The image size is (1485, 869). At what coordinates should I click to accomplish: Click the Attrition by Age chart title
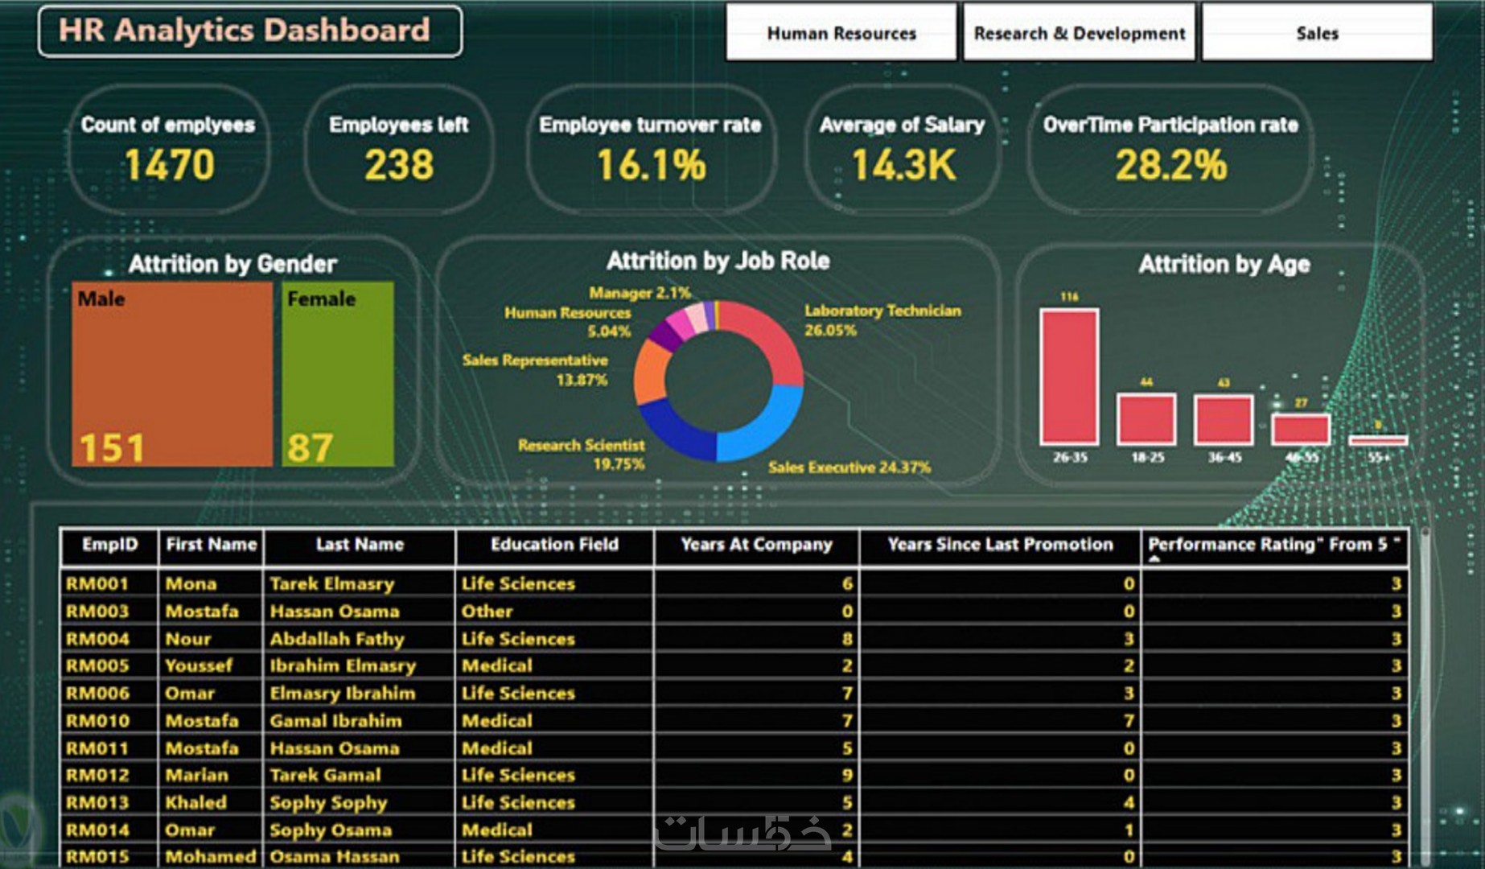(1224, 264)
